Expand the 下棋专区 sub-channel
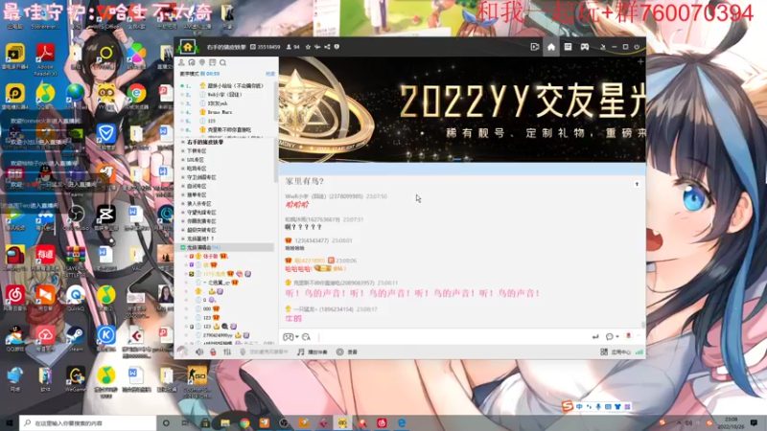 [x=183, y=151]
